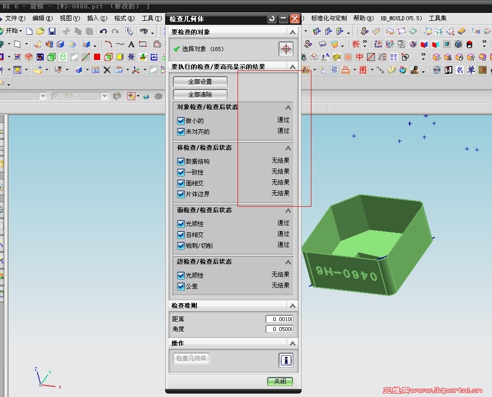Collapse 要执行的检查/要高亮显示的结果 section
The height and width of the screenshot is (397, 492).
point(293,66)
